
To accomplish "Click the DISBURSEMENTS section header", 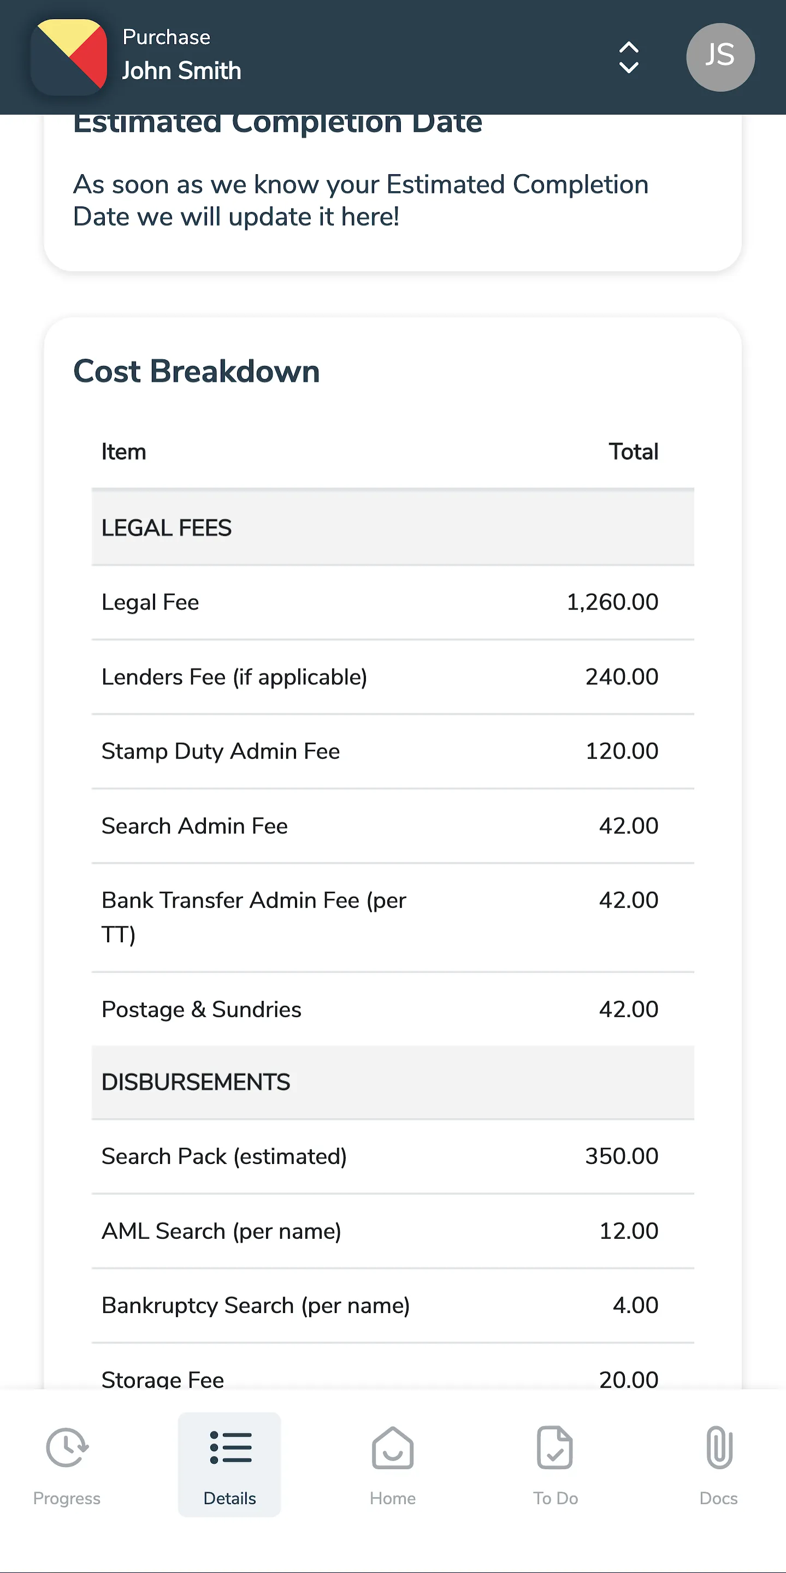I will 393,1082.
